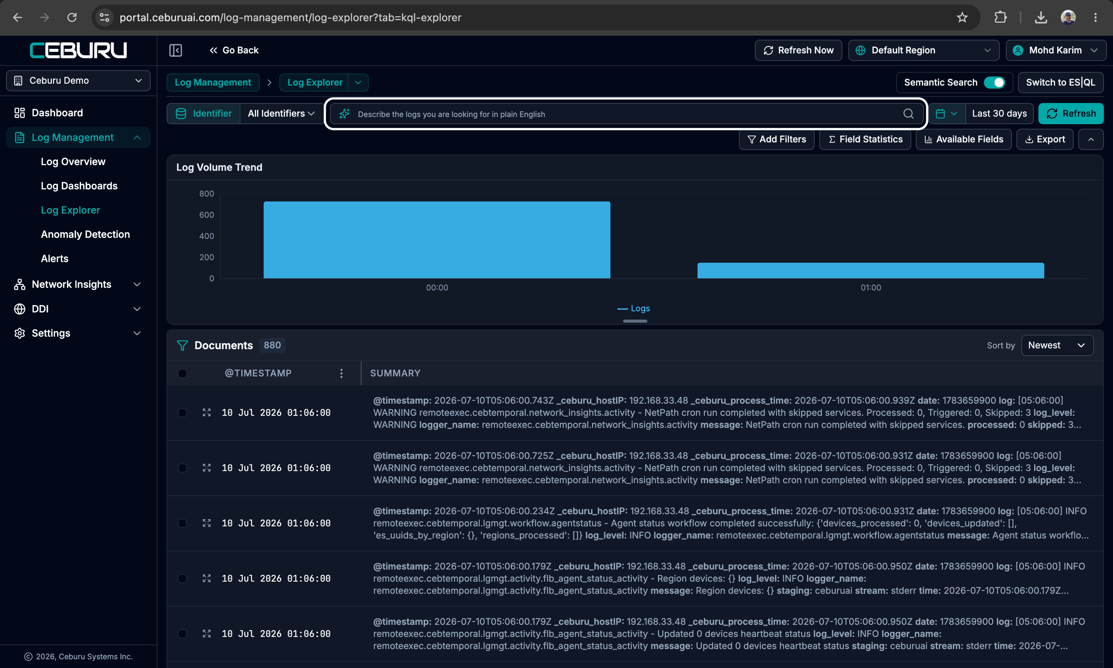Open Field Statistics
The image size is (1113, 668).
865,139
